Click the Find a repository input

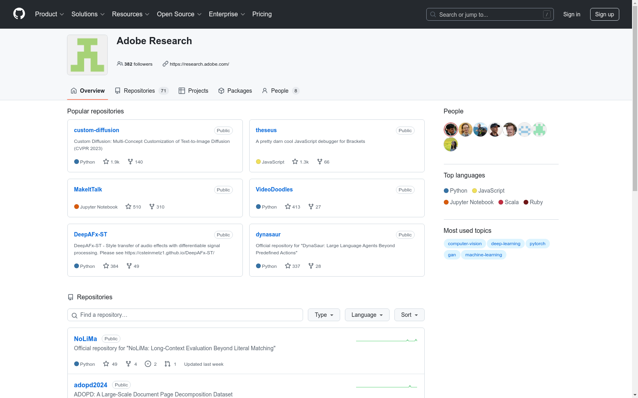(185, 315)
